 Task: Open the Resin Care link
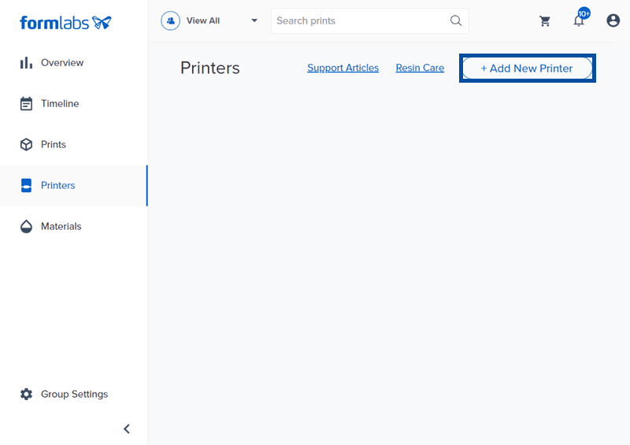pyautogui.click(x=420, y=68)
